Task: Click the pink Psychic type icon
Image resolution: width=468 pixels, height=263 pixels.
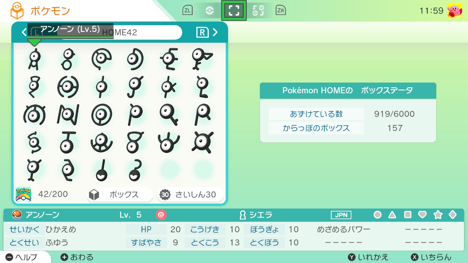Action: [161, 215]
